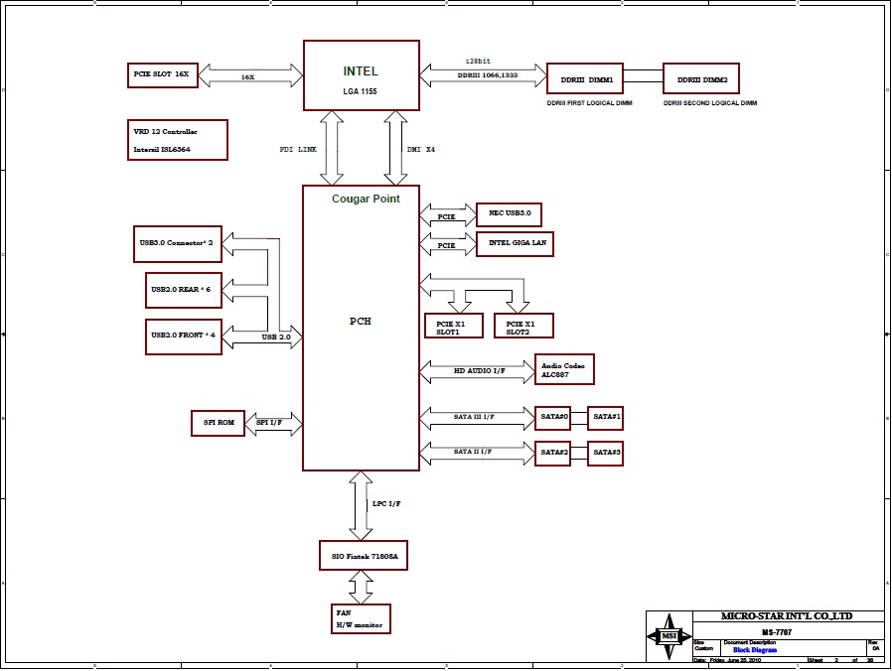Click the MSI logo in title block
This screenshot has width=892, height=671.
tap(669, 636)
